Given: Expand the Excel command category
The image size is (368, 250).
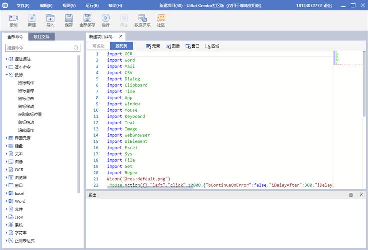Looking at the screenshot, I should pos(7,193).
